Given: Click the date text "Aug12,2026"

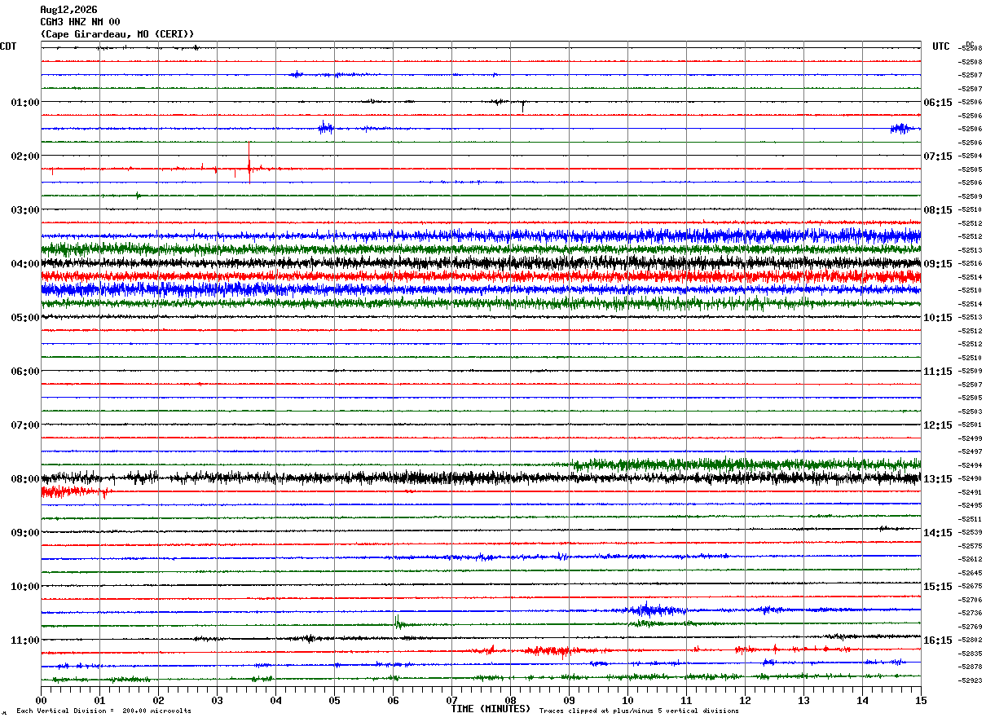Looking at the screenshot, I should point(68,10).
